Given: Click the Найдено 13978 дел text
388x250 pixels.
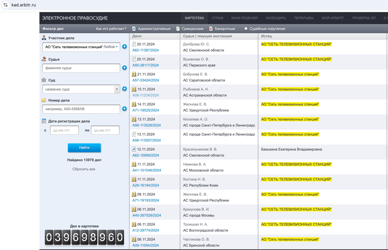Looking at the screenshot, I should (x=84, y=160).
